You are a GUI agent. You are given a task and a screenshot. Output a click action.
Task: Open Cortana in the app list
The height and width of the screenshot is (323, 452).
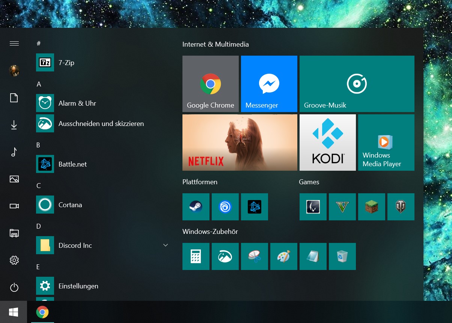point(104,205)
